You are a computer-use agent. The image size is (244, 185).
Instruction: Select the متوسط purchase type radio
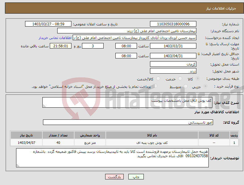(x=186, y=86)
